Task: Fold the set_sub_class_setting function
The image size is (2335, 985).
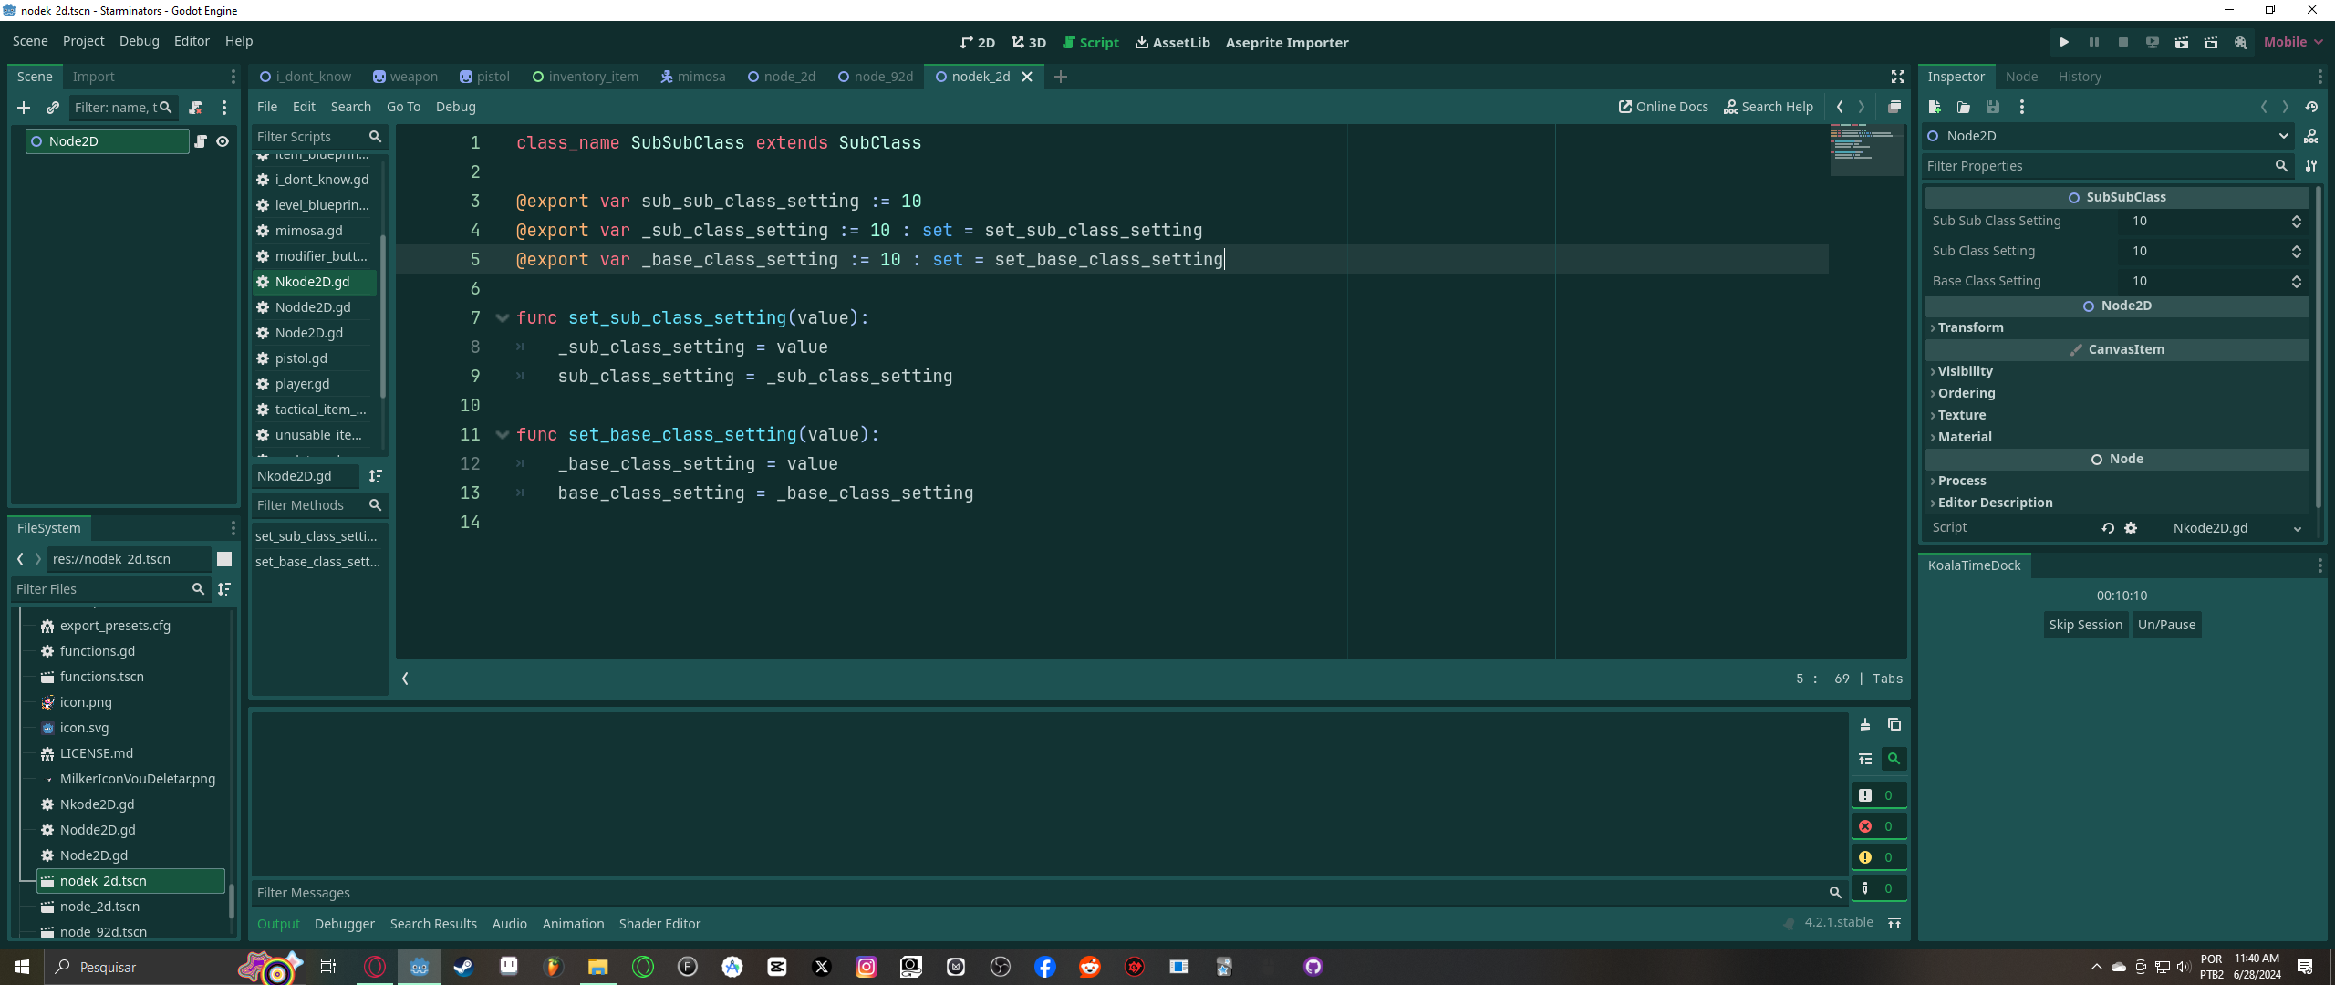Action: tap(502, 318)
